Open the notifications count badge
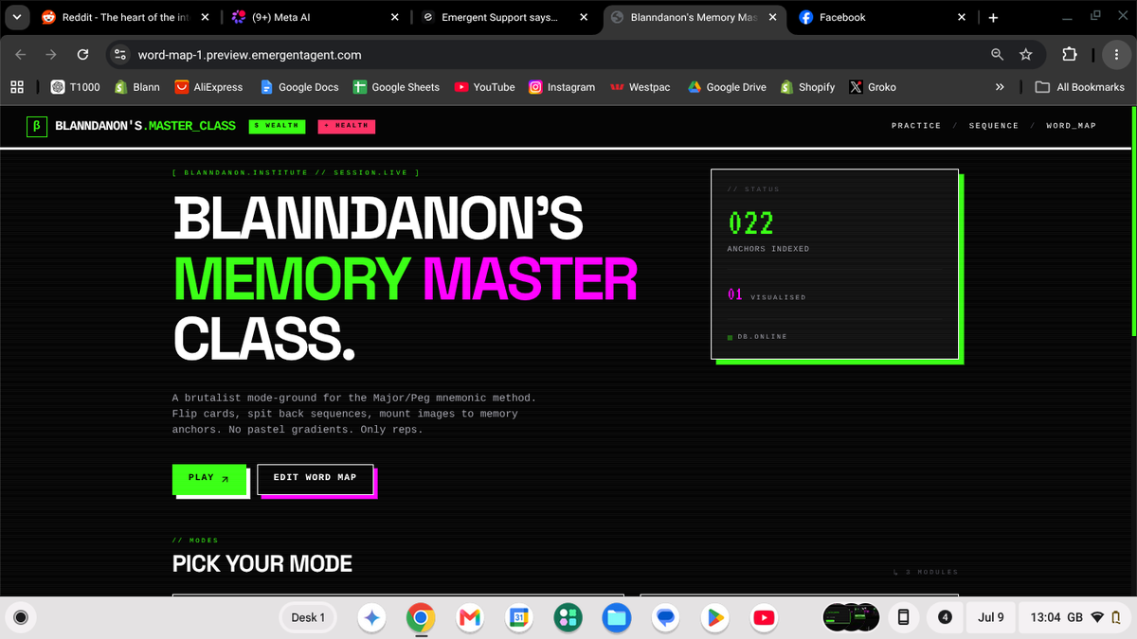 [945, 617]
